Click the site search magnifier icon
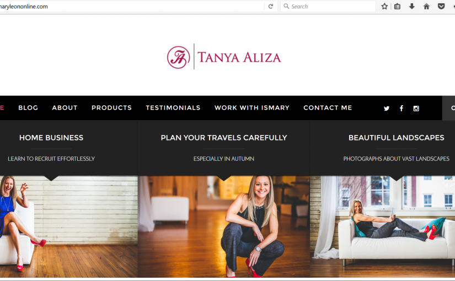Viewport: 455px width, 281px height. tap(452, 108)
